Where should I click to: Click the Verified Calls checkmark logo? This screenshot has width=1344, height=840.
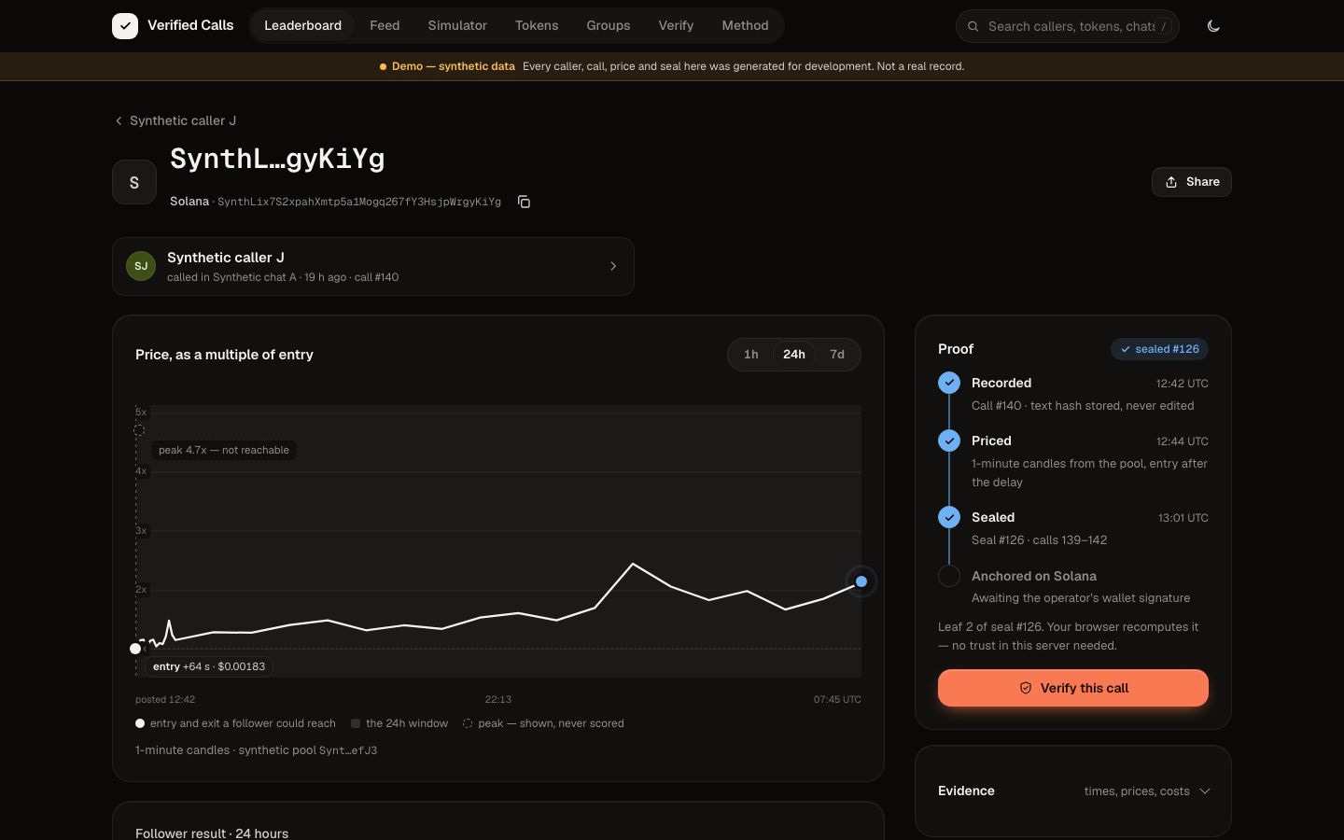125,26
